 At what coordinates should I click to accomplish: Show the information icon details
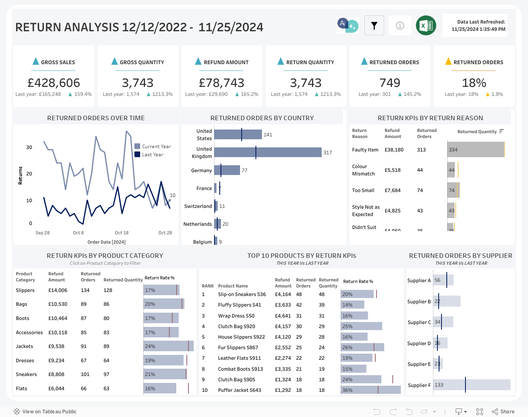pos(400,26)
